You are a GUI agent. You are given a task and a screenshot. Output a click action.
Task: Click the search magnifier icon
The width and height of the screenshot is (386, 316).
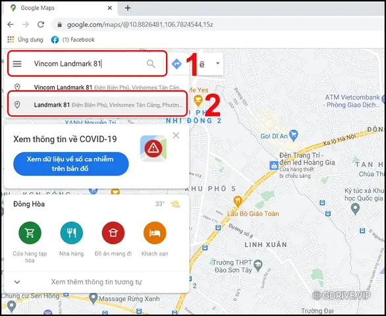click(151, 64)
